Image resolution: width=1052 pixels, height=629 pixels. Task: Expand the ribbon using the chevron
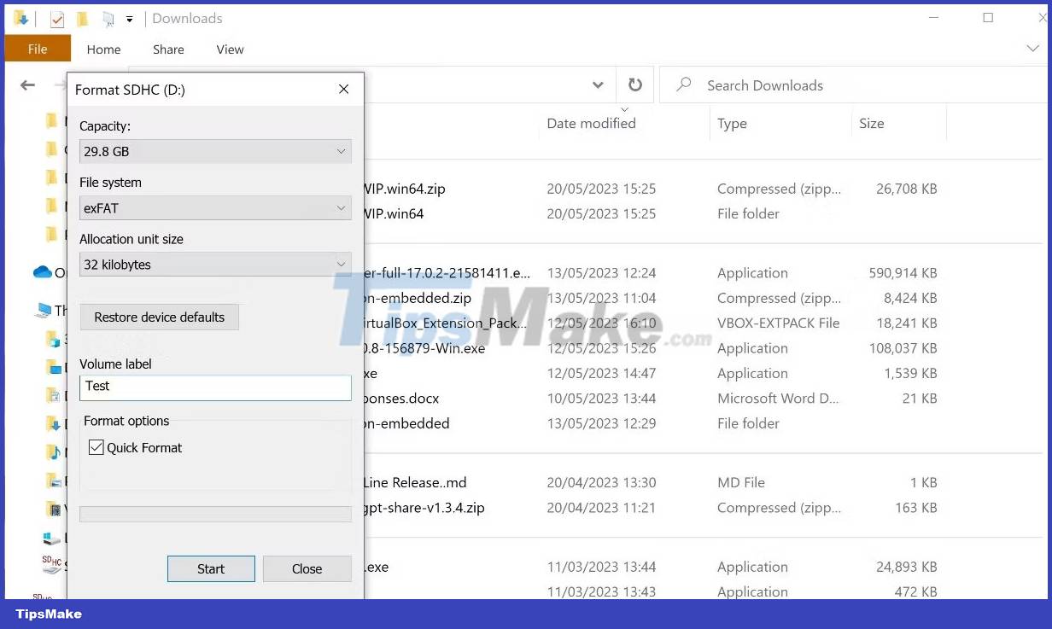[x=1032, y=50]
